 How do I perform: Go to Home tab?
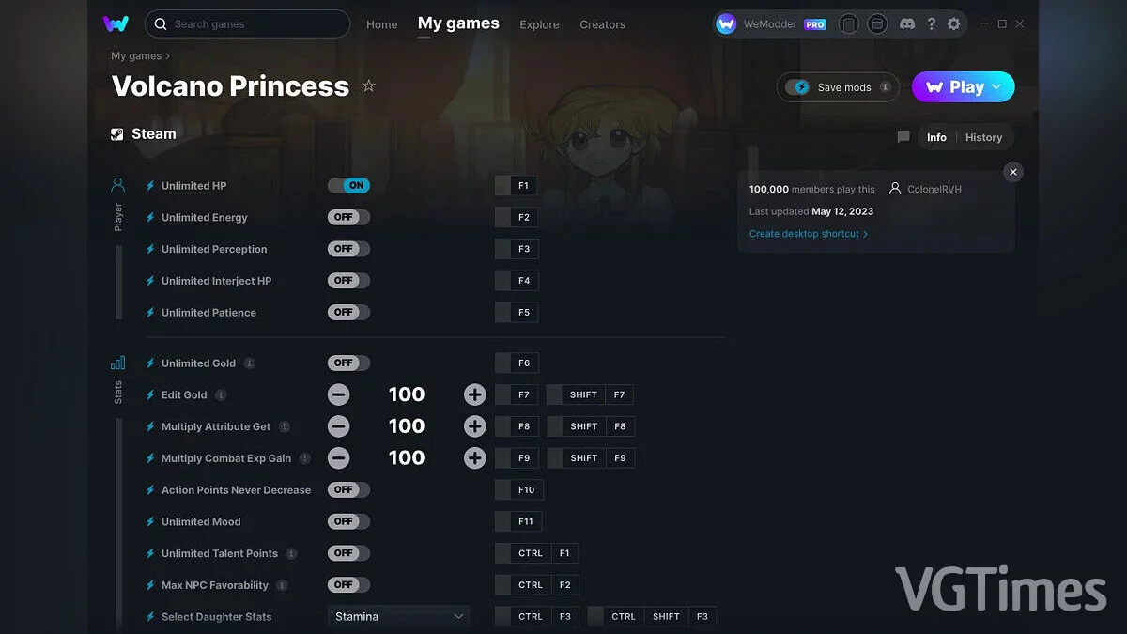pos(382,24)
